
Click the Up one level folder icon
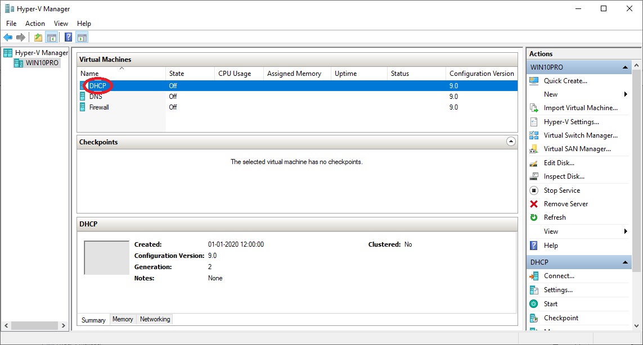coord(38,38)
